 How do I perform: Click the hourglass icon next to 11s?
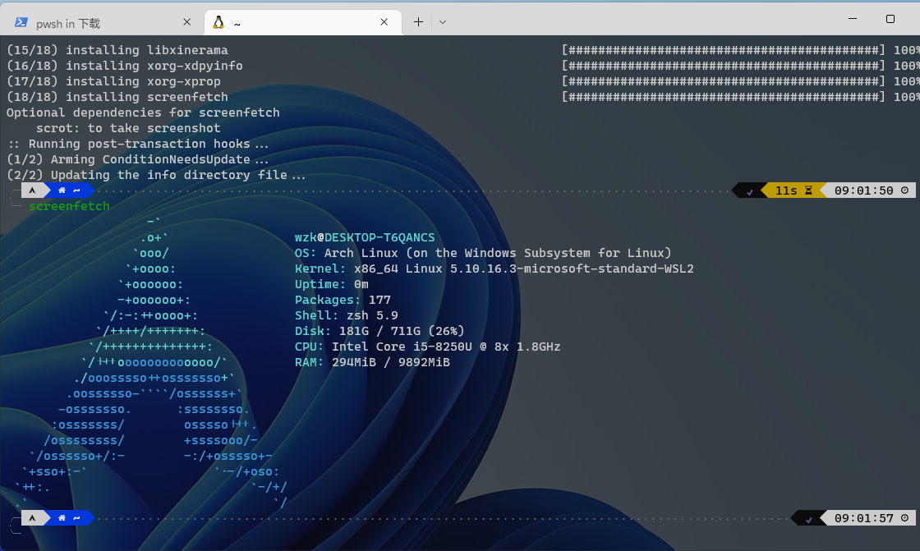[x=808, y=191]
